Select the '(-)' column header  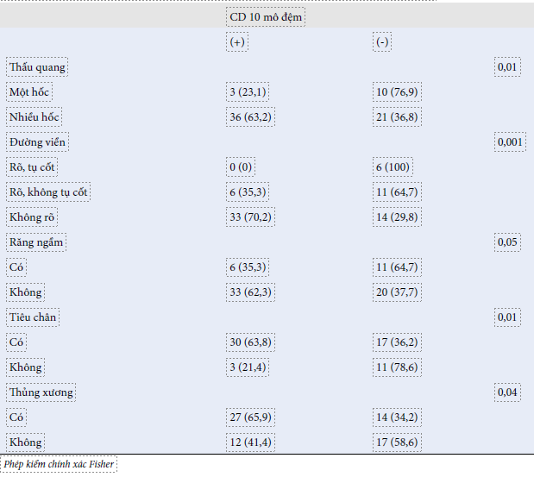tap(383, 42)
